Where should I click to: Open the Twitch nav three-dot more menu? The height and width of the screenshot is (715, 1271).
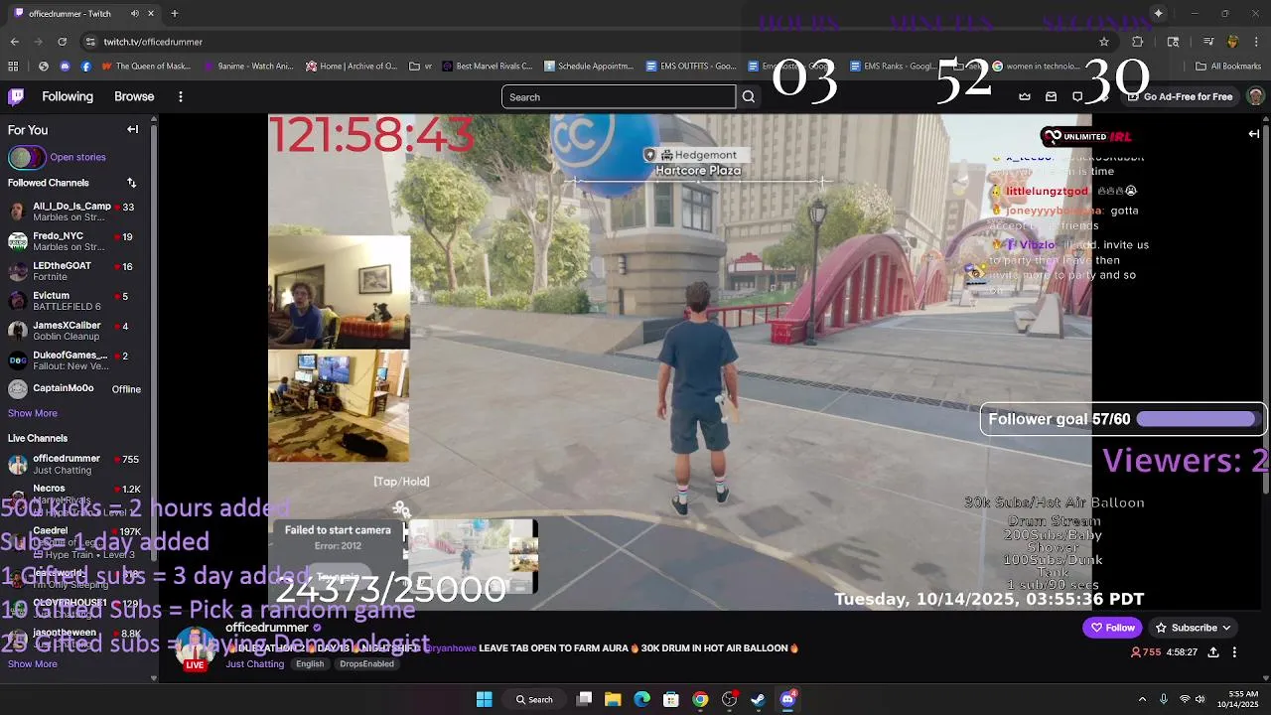(x=180, y=96)
